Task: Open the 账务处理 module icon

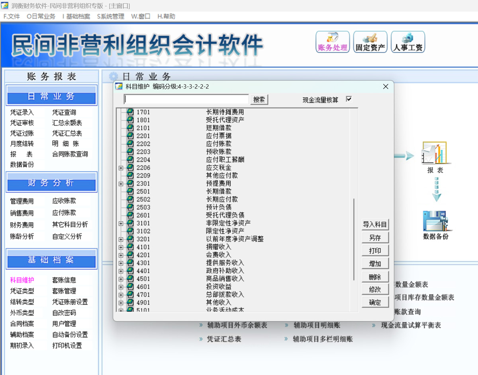Action: click(332, 42)
